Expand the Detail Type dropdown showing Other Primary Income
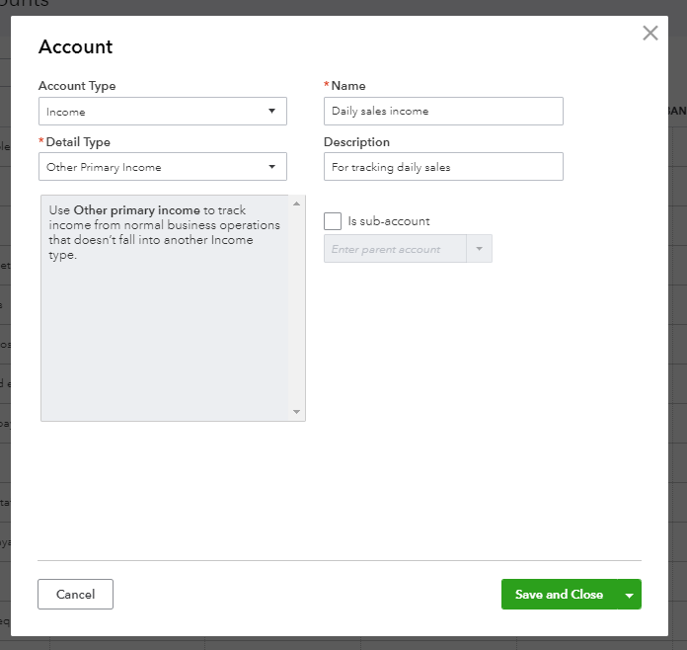The width and height of the screenshot is (687, 650). [163, 167]
